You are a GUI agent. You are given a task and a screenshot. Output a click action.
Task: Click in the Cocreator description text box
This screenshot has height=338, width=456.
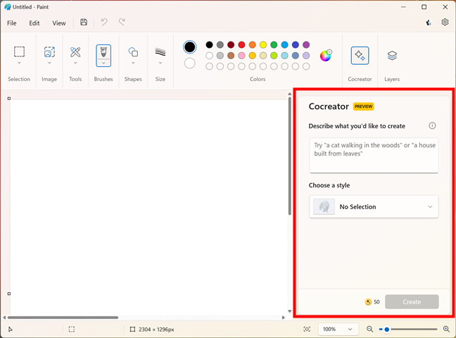(x=374, y=156)
